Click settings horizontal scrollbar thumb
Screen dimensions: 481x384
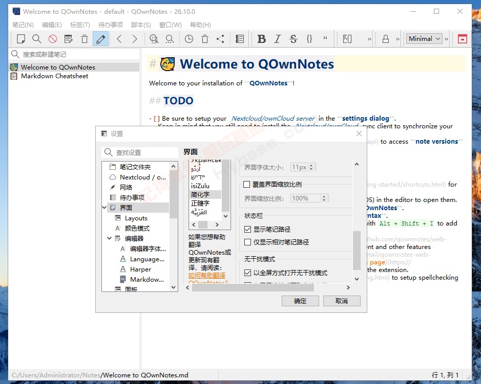[x=253, y=287]
